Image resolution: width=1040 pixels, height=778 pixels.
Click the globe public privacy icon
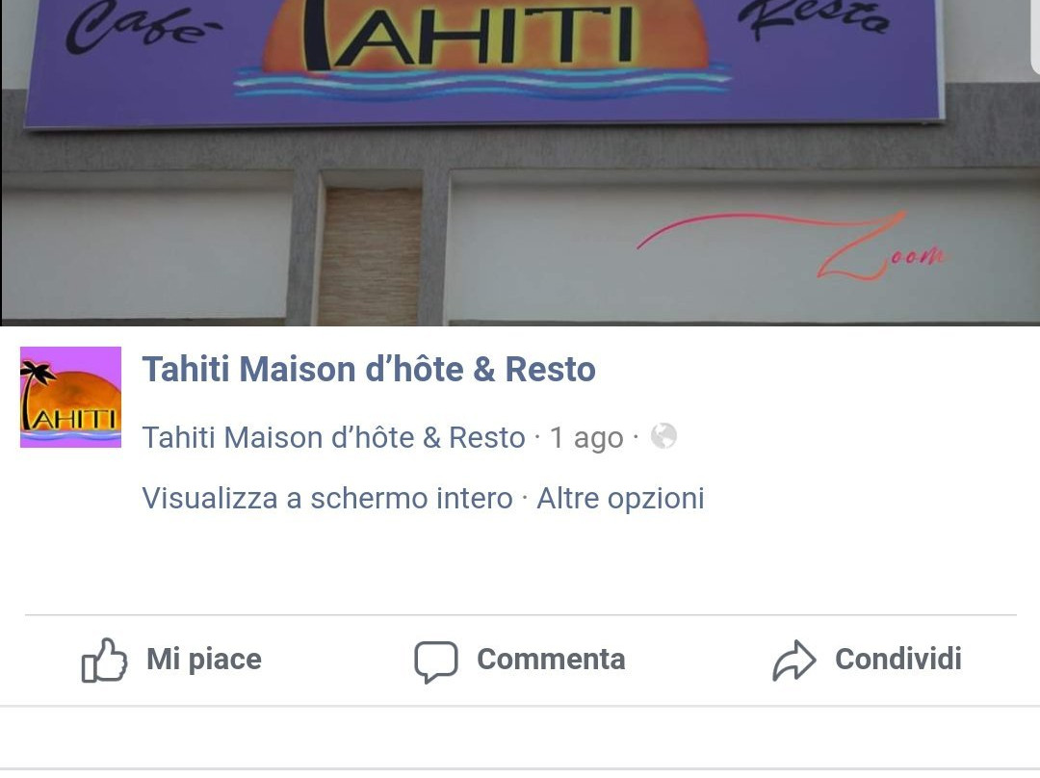(x=663, y=436)
